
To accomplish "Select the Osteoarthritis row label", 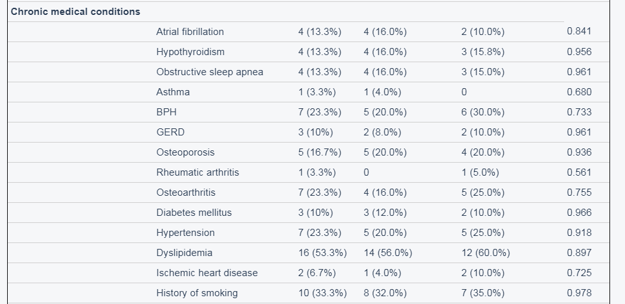I will click(186, 193).
